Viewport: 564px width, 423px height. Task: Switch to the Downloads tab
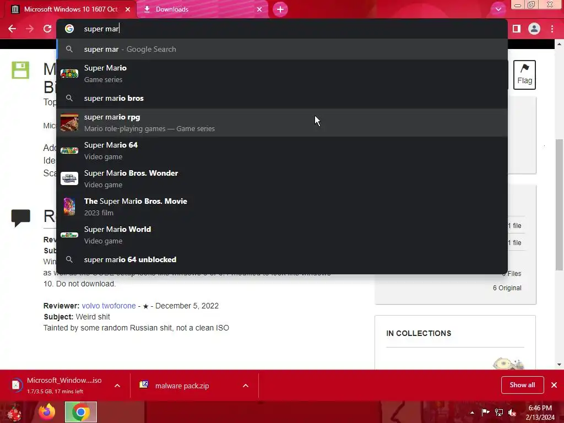pyautogui.click(x=203, y=9)
